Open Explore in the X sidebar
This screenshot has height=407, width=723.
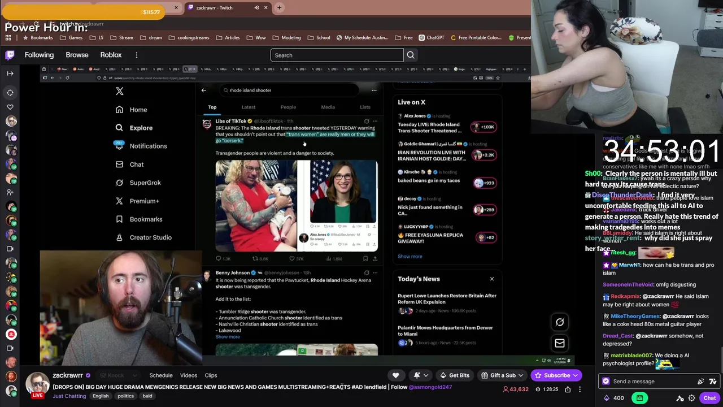tap(134, 128)
